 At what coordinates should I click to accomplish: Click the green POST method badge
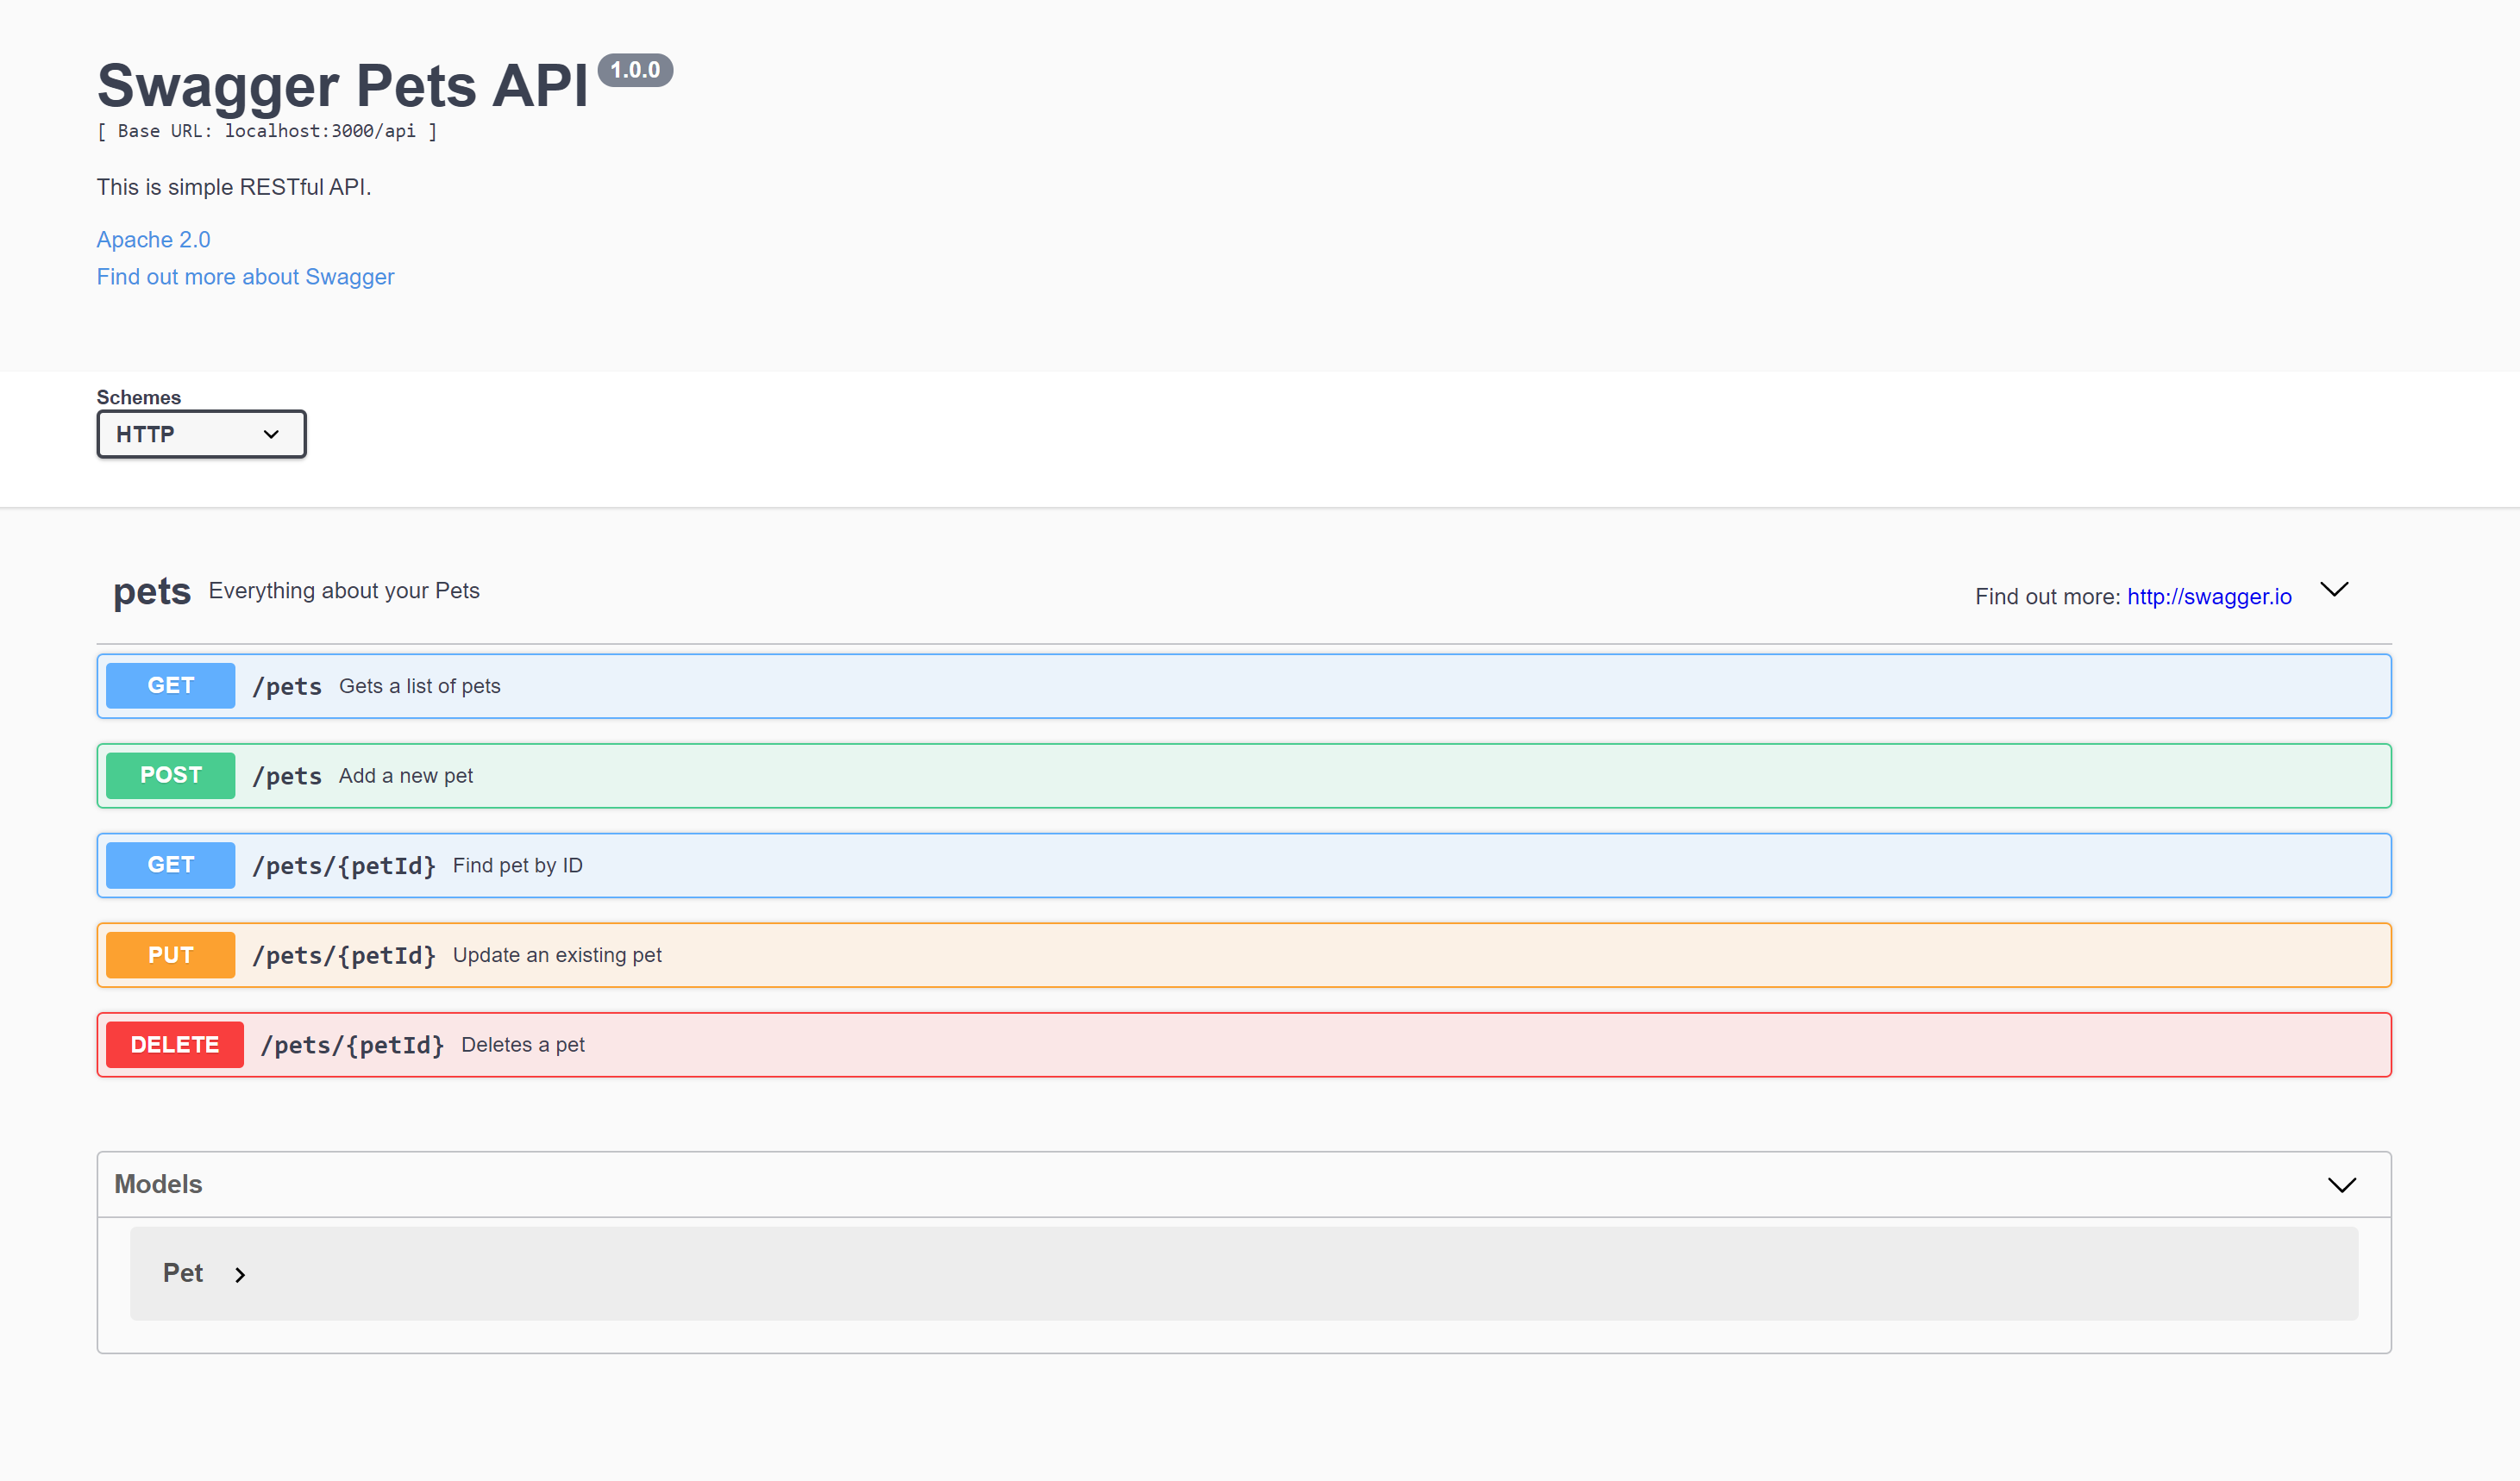tap(170, 776)
